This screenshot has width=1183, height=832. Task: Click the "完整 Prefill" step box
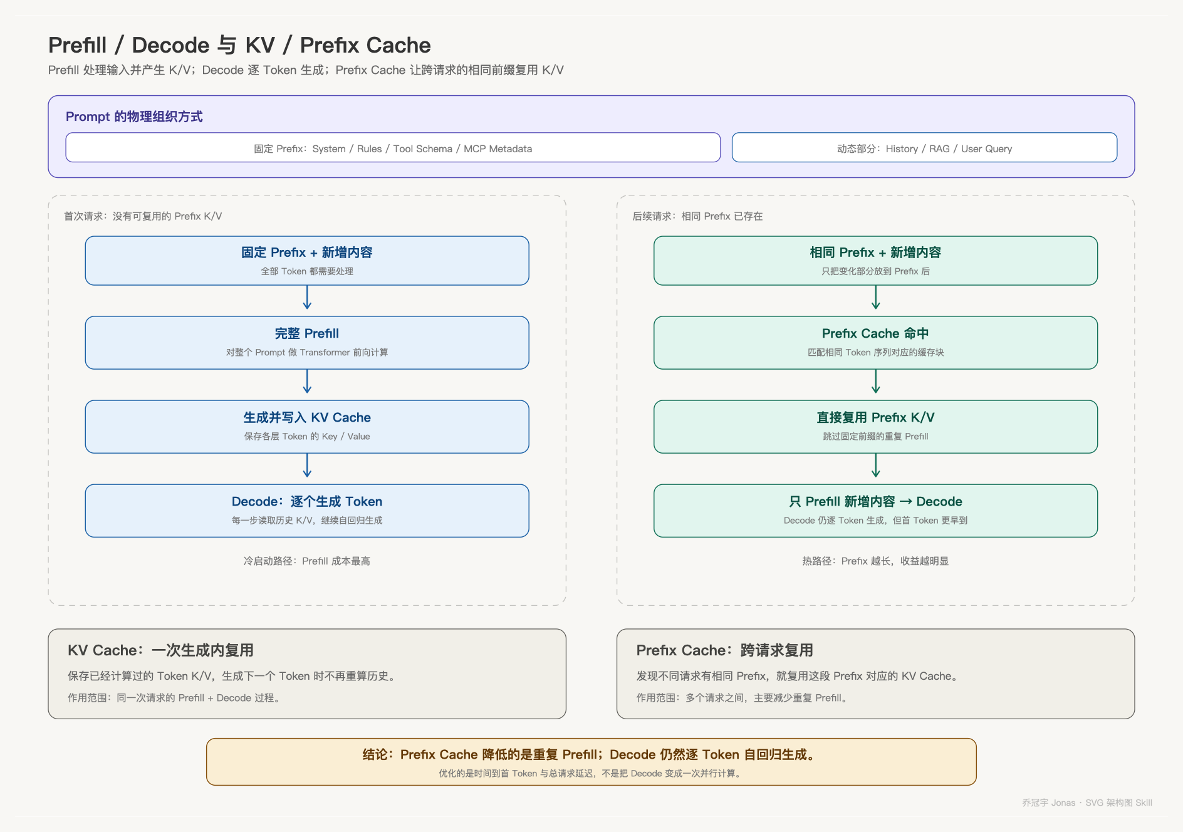[x=307, y=343]
